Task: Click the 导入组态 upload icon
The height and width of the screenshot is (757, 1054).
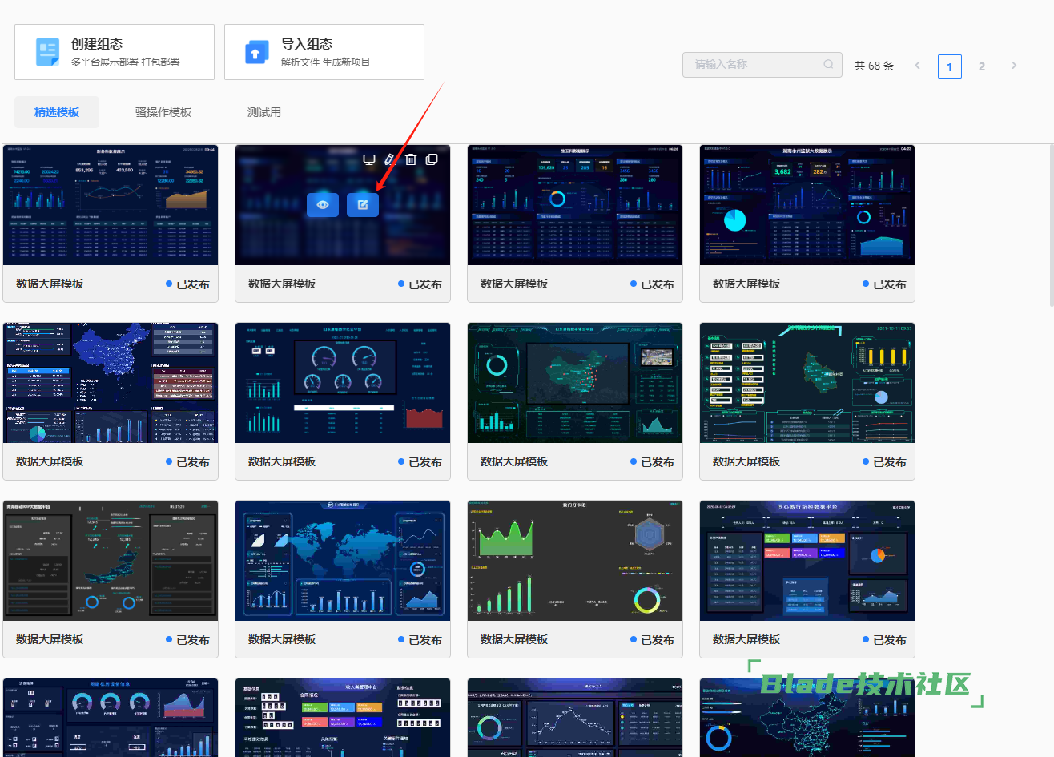Action: point(256,52)
